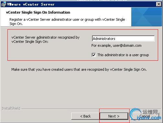
Task: Click the Next > button
Action: pyautogui.click(x=114, y=116)
